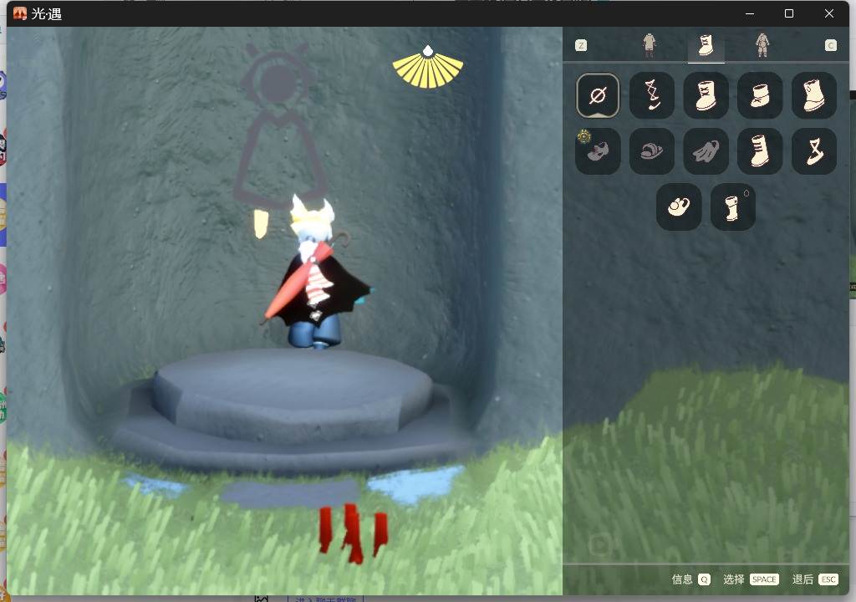Click the yellow winged-light fan indicator
Screen dimensions: 856x602
click(x=428, y=68)
